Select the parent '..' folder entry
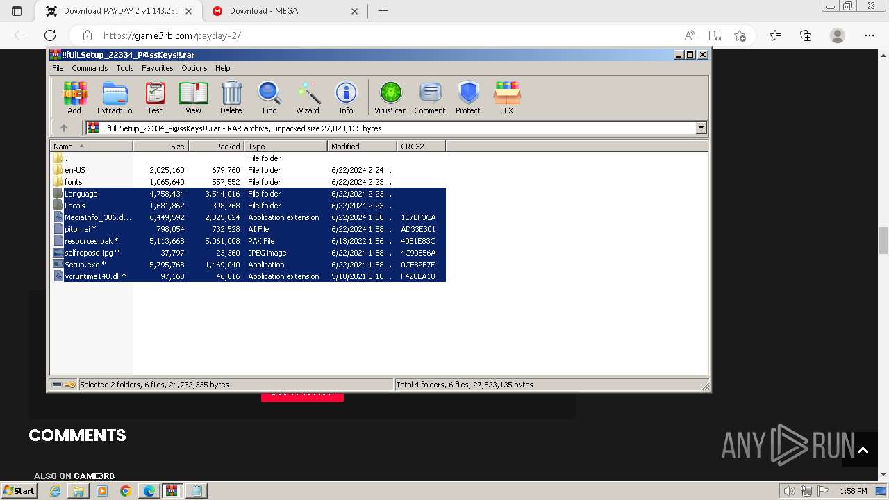The image size is (889, 500). tap(248, 158)
